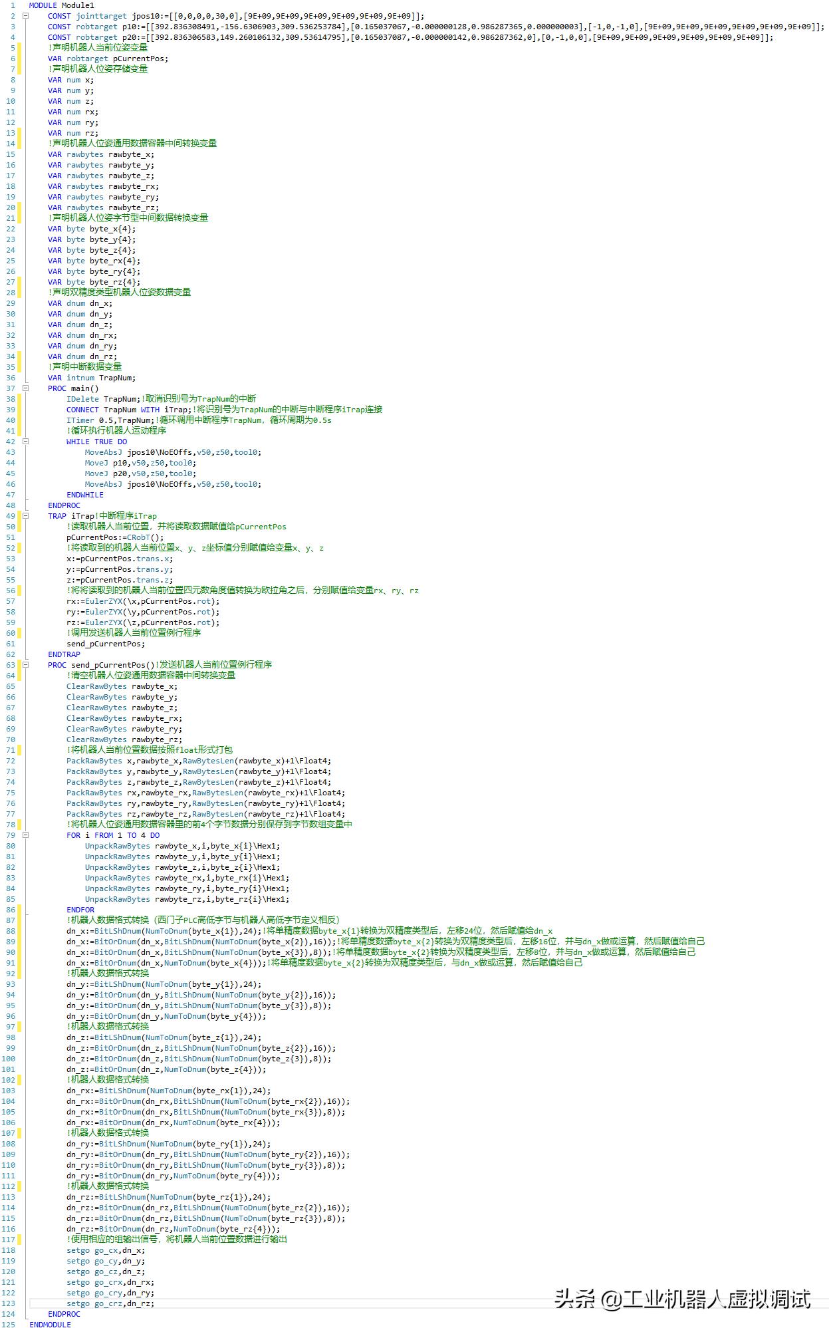Collapse the MODULE Module1 fold marker
This screenshot has height=1328, width=829.
tap(25, 16)
